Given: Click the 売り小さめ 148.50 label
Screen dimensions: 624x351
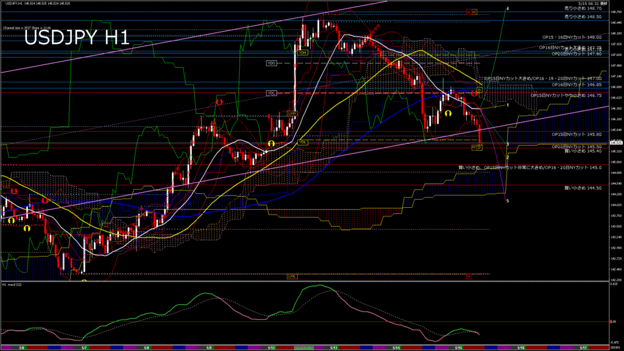Looking at the screenshot, I should (x=583, y=17).
